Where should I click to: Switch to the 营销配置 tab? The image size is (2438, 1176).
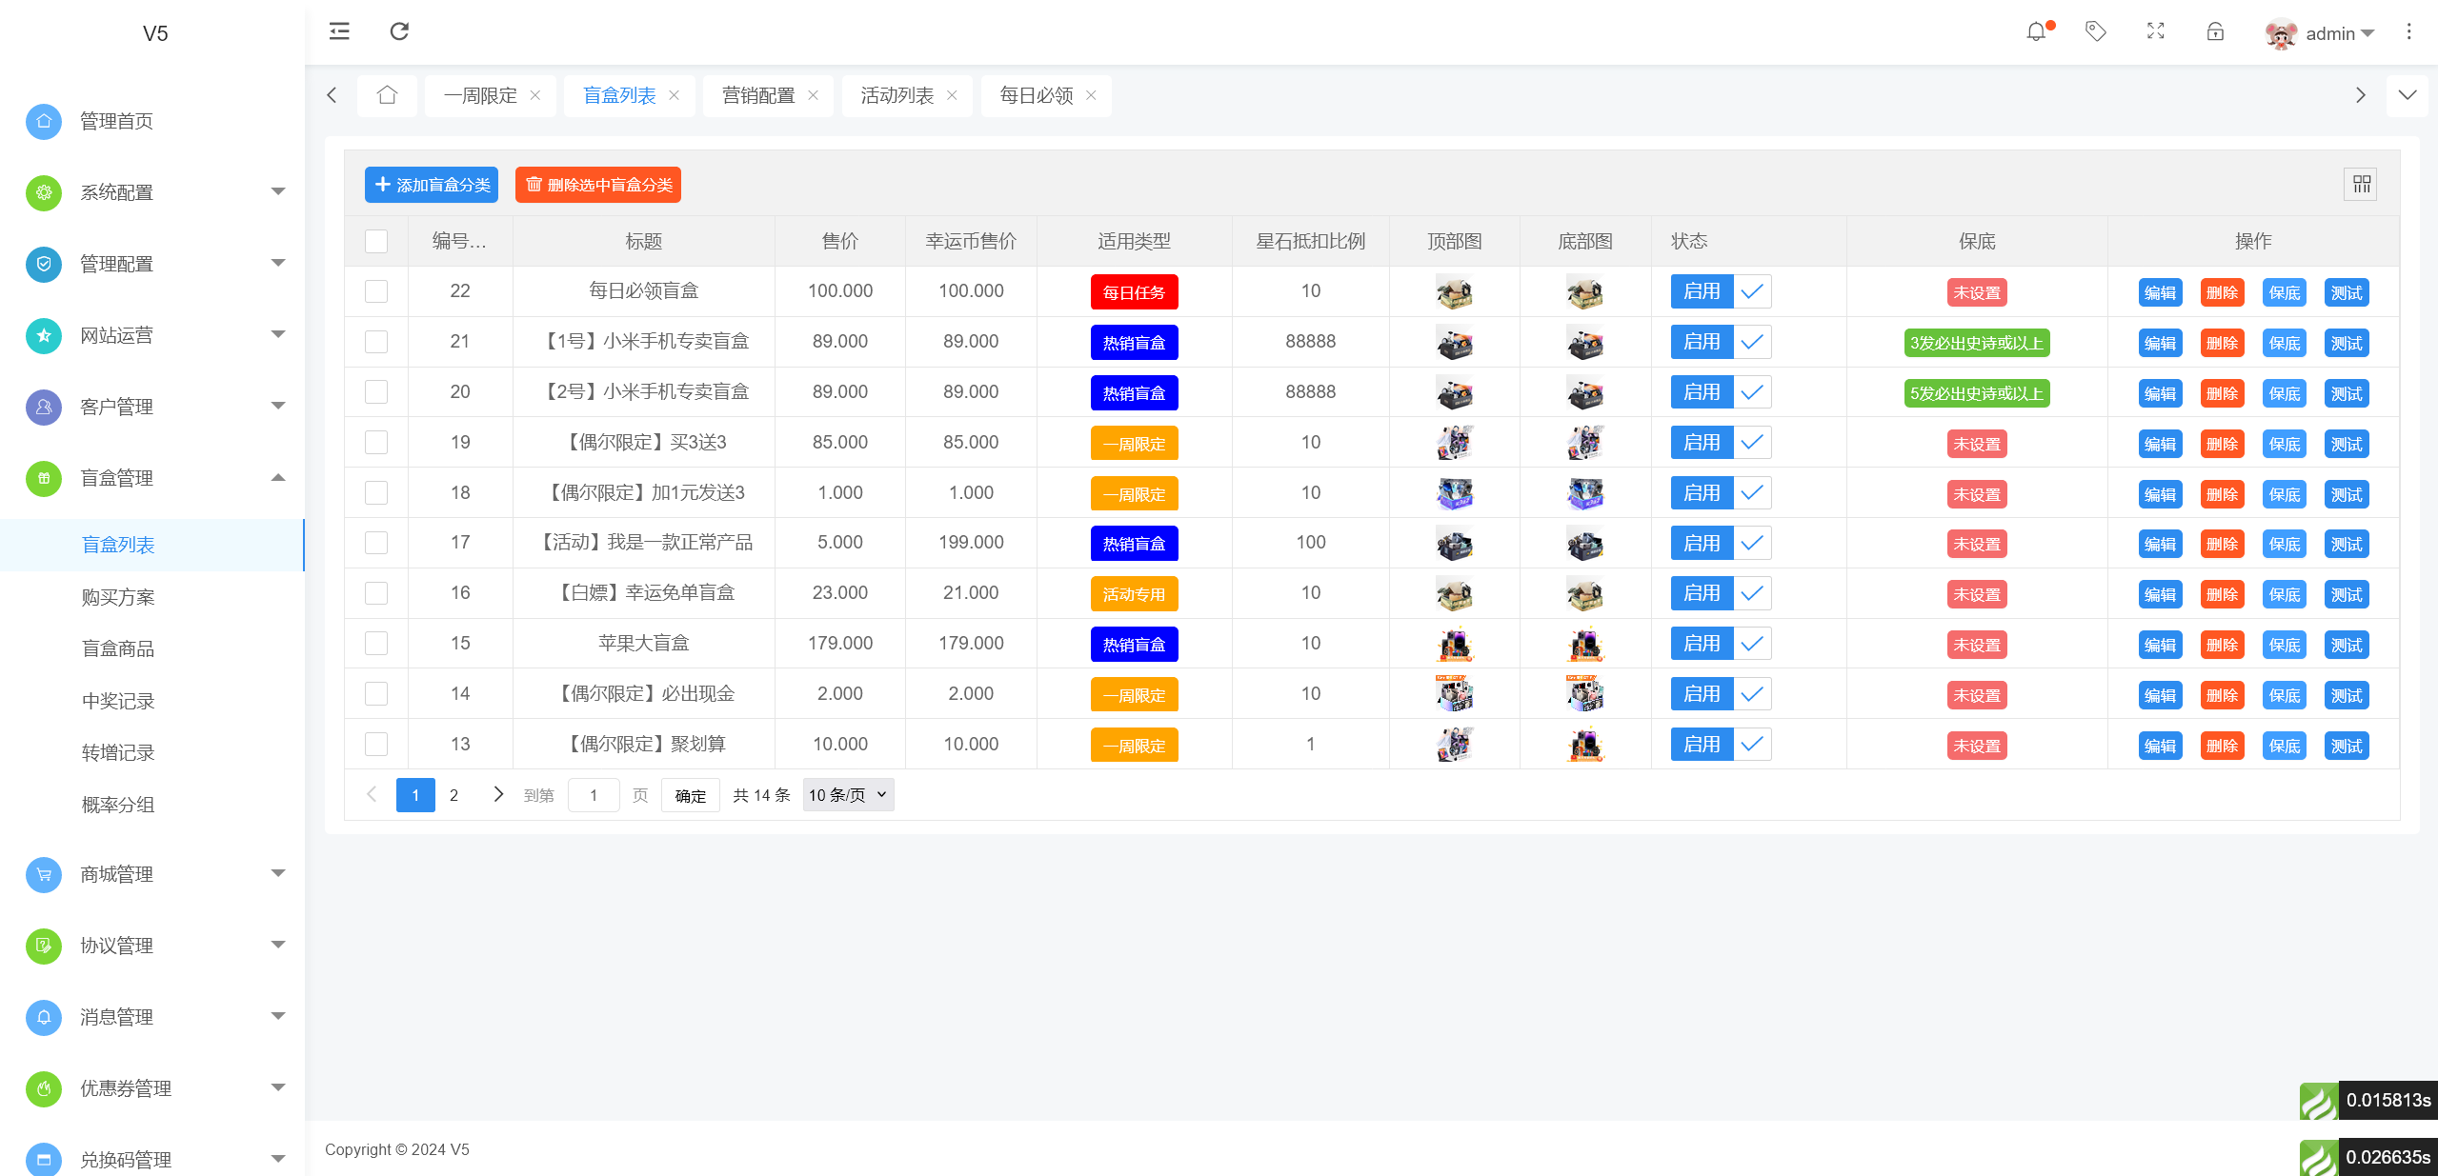(x=757, y=95)
